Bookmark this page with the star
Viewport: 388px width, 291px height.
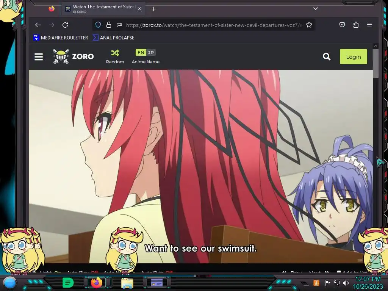[x=309, y=25]
